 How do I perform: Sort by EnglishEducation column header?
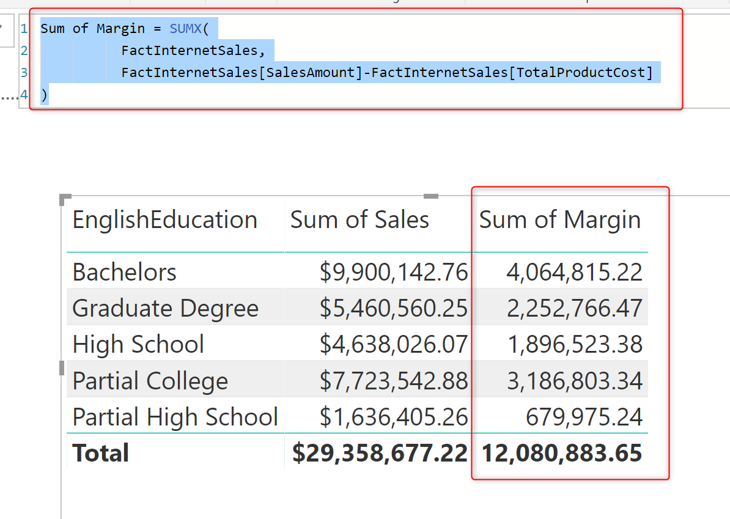point(164,220)
